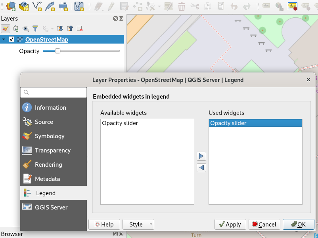
Task: Apply the layer property changes
Action: click(230, 224)
